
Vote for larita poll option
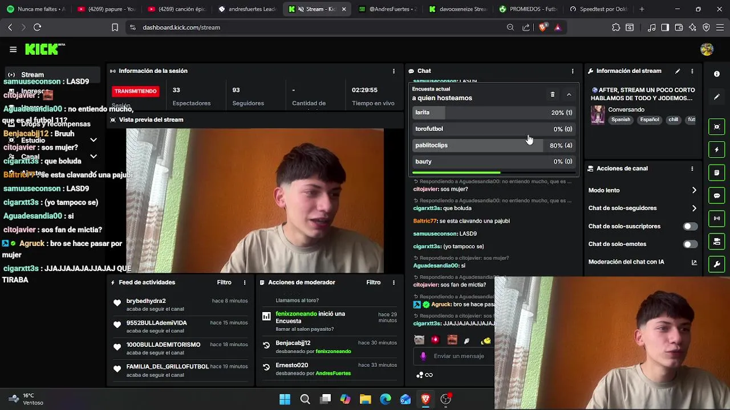tap(494, 113)
